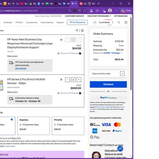Increase quantity of HP Series 5 Pro monitor
Screen dimensions: 159x159
click(x=79, y=80)
